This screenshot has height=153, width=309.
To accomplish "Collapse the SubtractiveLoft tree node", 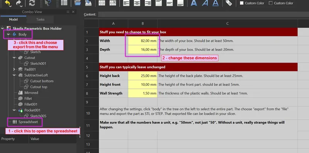I will (x=14, y=75).
